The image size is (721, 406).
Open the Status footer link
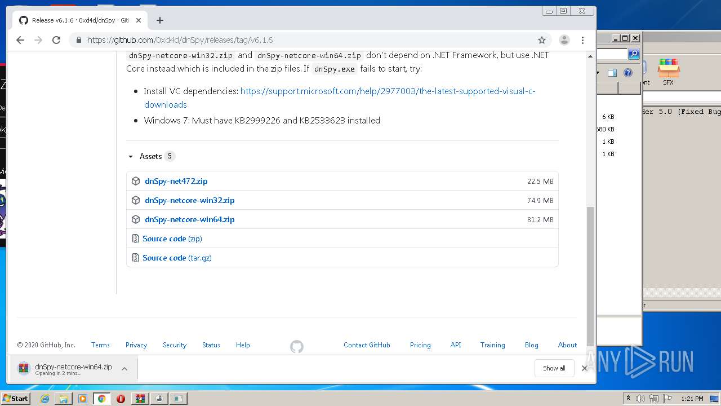coord(211,345)
